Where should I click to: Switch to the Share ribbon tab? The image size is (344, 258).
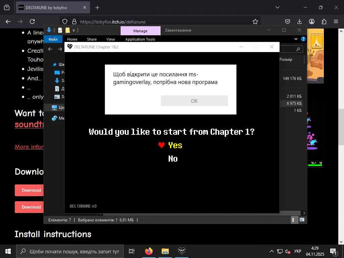pyautogui.click(x=92, y=39)
